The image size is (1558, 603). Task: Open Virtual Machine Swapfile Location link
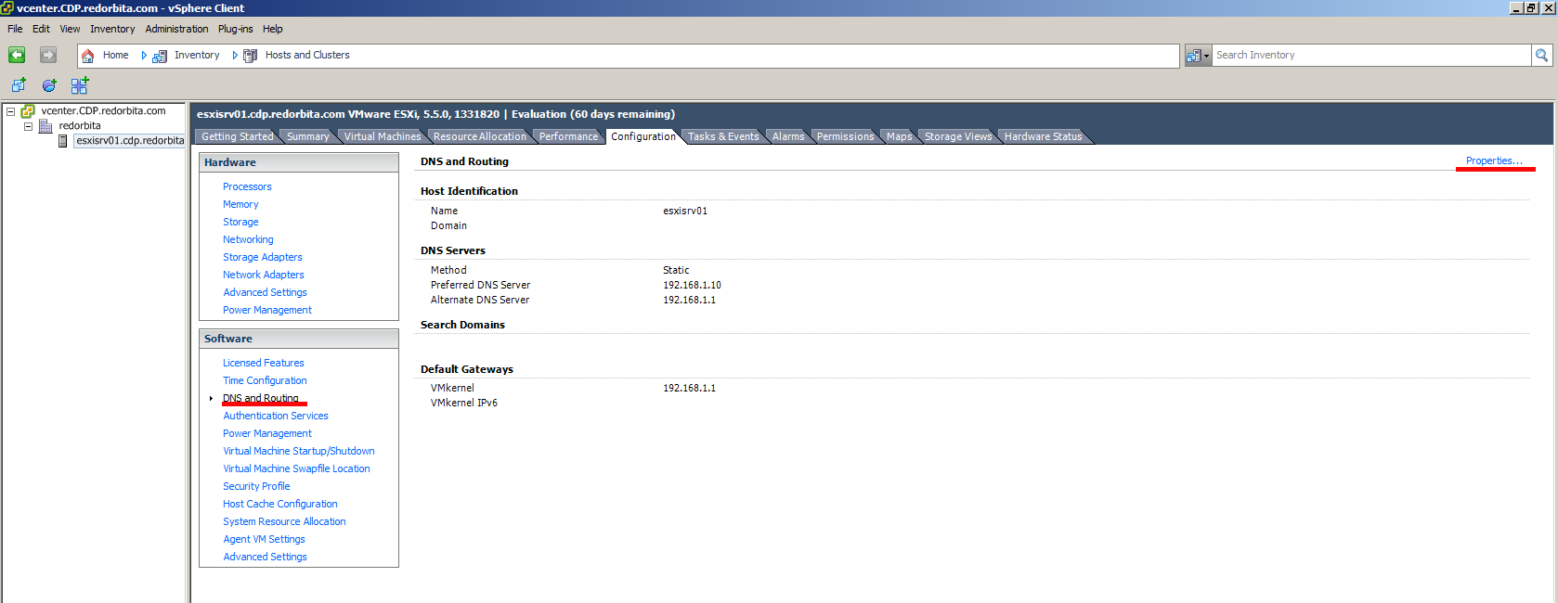click(296, 468)
